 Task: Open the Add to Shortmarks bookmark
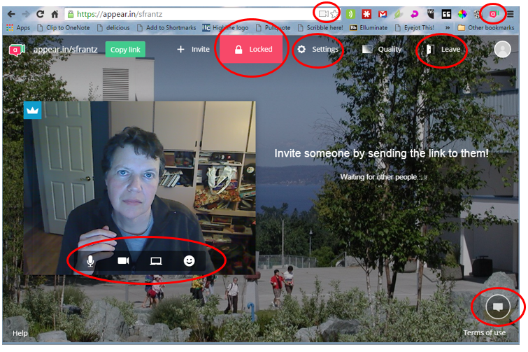(x=166, y=27)
